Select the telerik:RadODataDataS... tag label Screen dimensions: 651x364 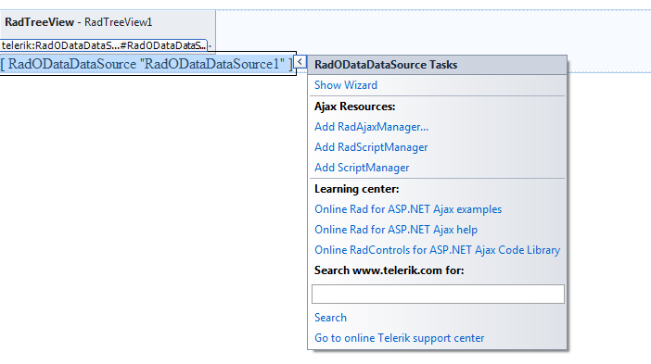pyautogui.click(x=103, y=45)
